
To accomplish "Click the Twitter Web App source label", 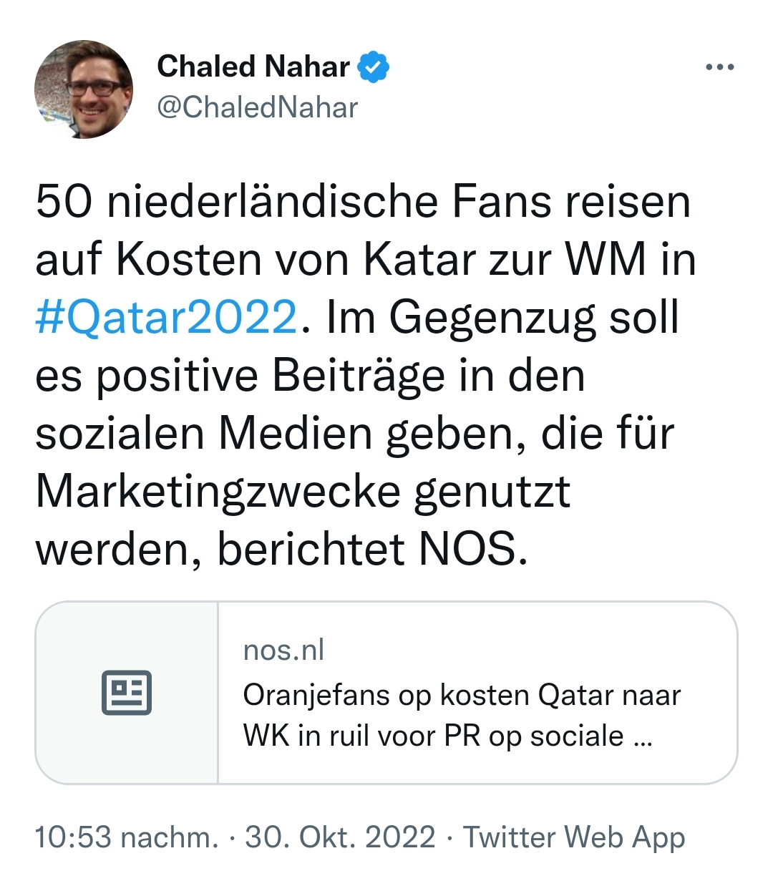I will tap(574, 837).
